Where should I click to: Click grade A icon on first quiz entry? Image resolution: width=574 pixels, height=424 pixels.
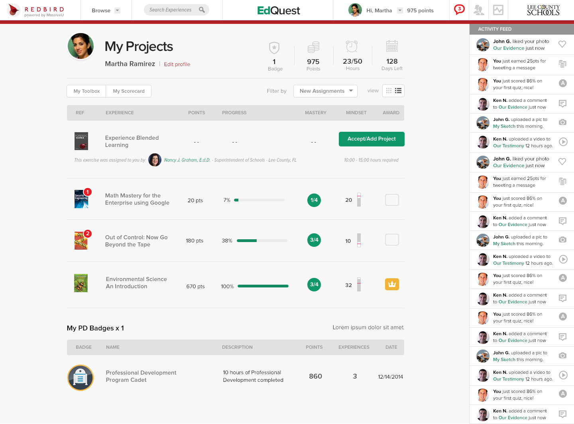coord(563,83)
